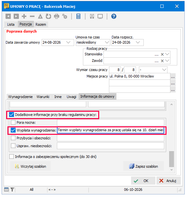Click Zapisz szablon button
The image size is (187, 198).
[x=143, y=166]
